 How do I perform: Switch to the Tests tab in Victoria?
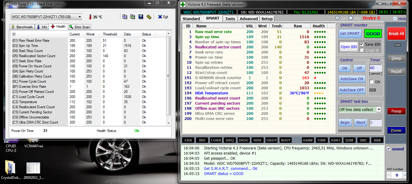[x=230, y=19]
